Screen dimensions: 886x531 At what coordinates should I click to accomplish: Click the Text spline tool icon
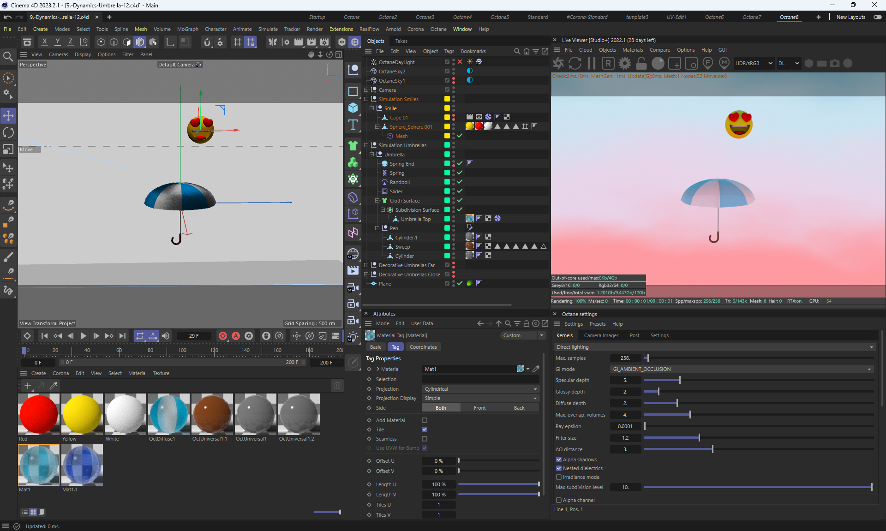353,125
